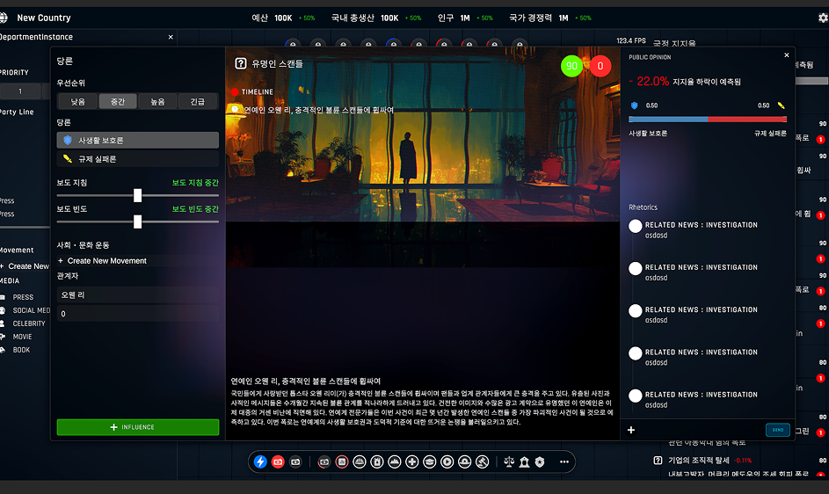829x494 pixels.
Task: Open the scales of justice icon
Action: tap(509, 461)
